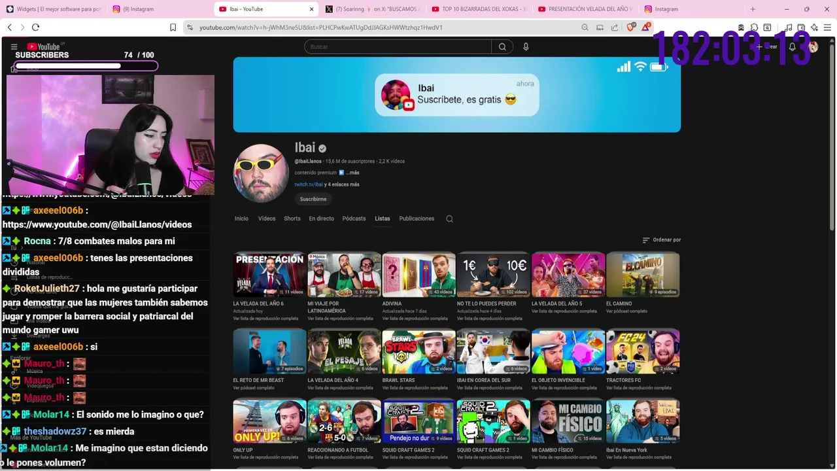
Task: Reload the current page
Action: [x=35, y=27]
